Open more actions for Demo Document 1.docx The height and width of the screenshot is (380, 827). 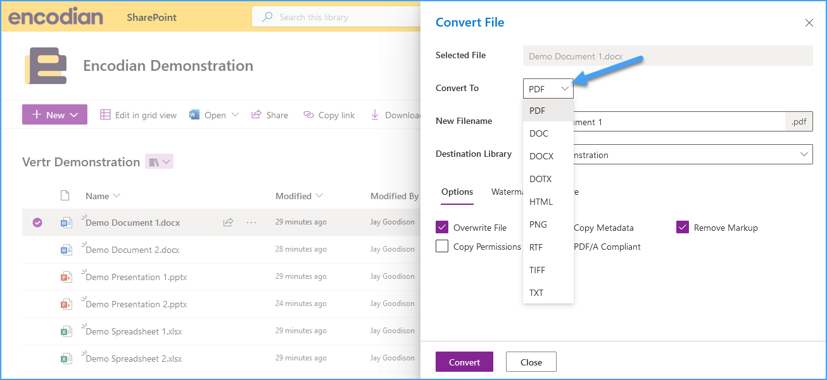coord(251,223)
